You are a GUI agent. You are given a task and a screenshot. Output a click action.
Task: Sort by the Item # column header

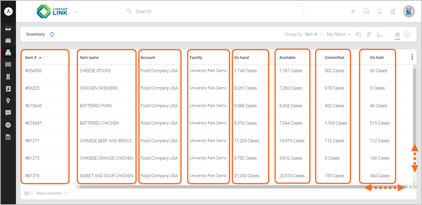click(x=31, y=57)
